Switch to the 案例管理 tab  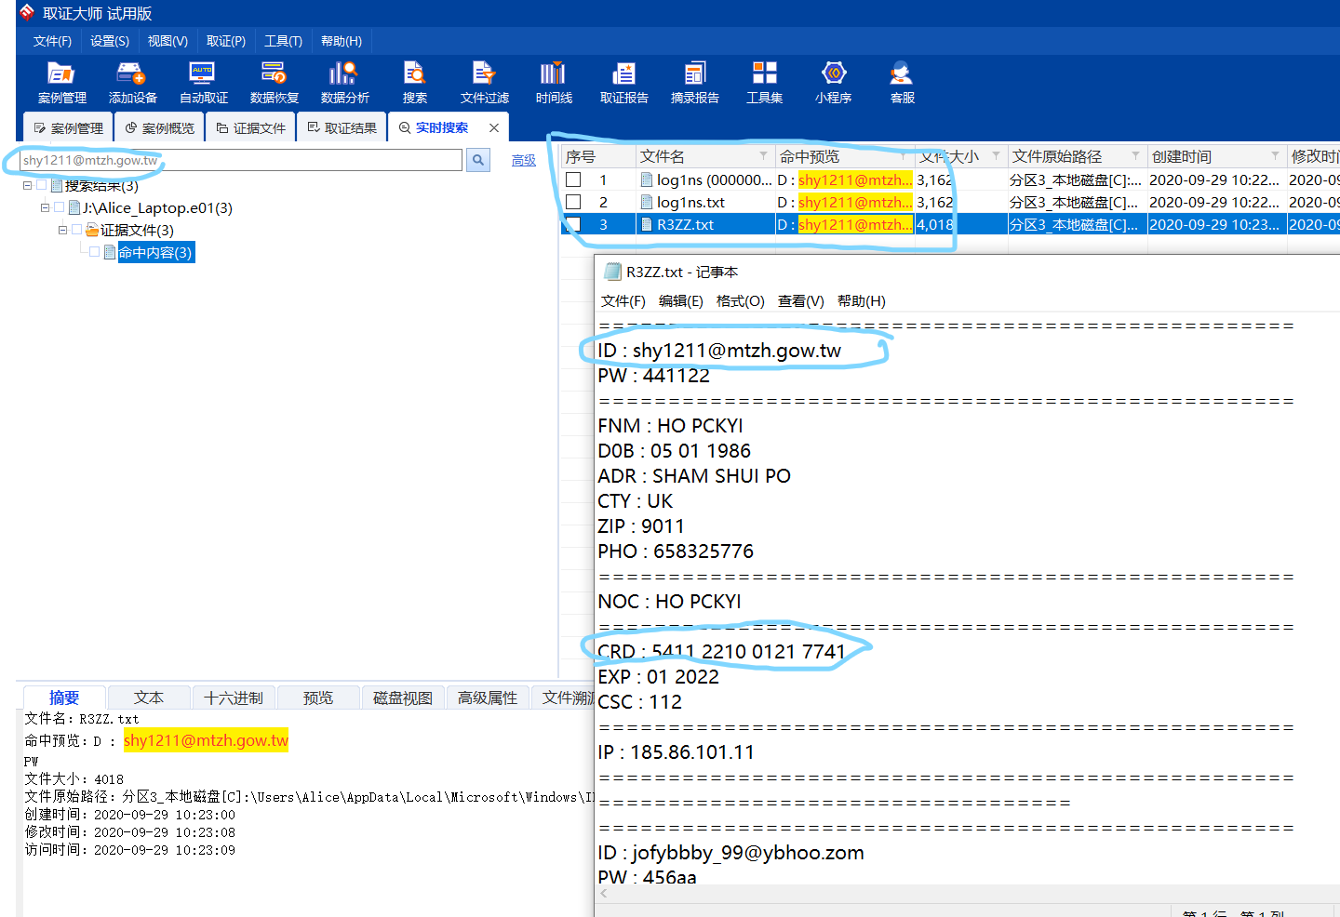point(68,128)
